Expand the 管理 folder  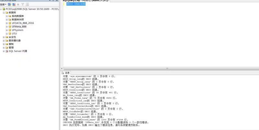(x=4, y=48)
